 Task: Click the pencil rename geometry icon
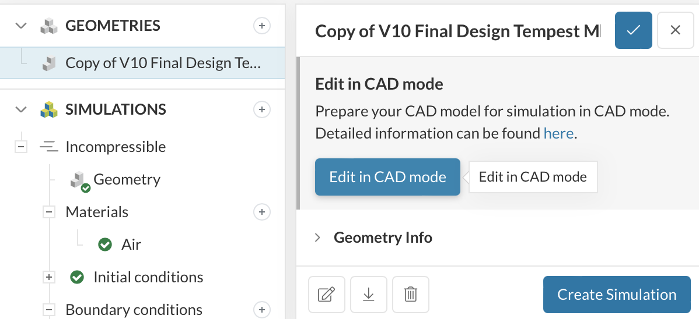(326, 295)
